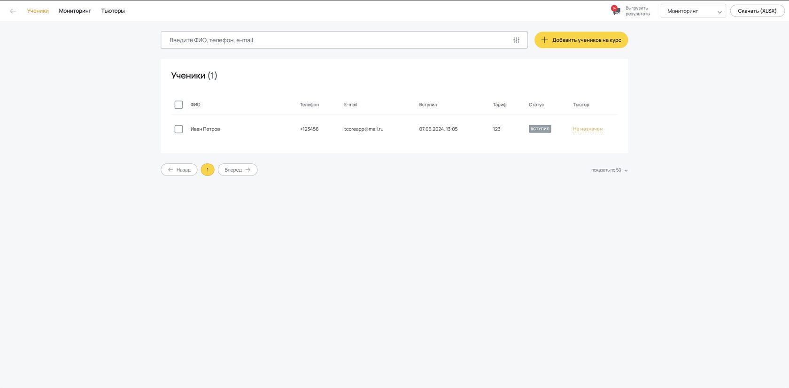This screenshot has height=388, width=789.
Task: Click the ВСТУПИЛ status badge
Action: coord(540,129)
